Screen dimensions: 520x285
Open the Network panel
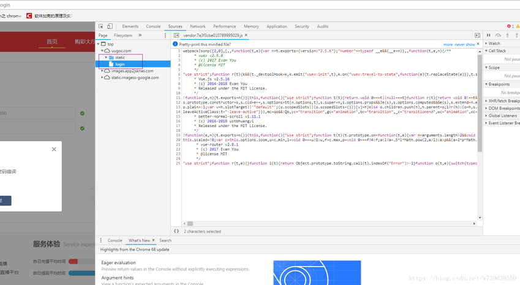pyautogui.click(x=198, y=26)
